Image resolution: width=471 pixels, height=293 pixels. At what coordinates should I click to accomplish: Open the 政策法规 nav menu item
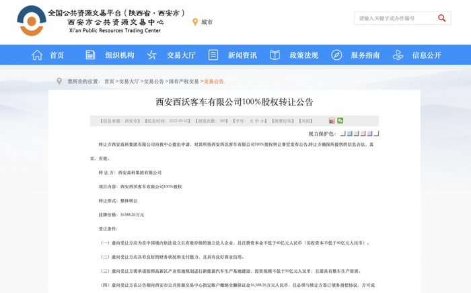pyautogui.click(x=303, y=55)
